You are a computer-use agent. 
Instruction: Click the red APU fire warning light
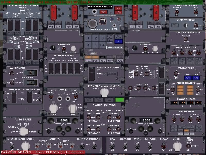118,8
